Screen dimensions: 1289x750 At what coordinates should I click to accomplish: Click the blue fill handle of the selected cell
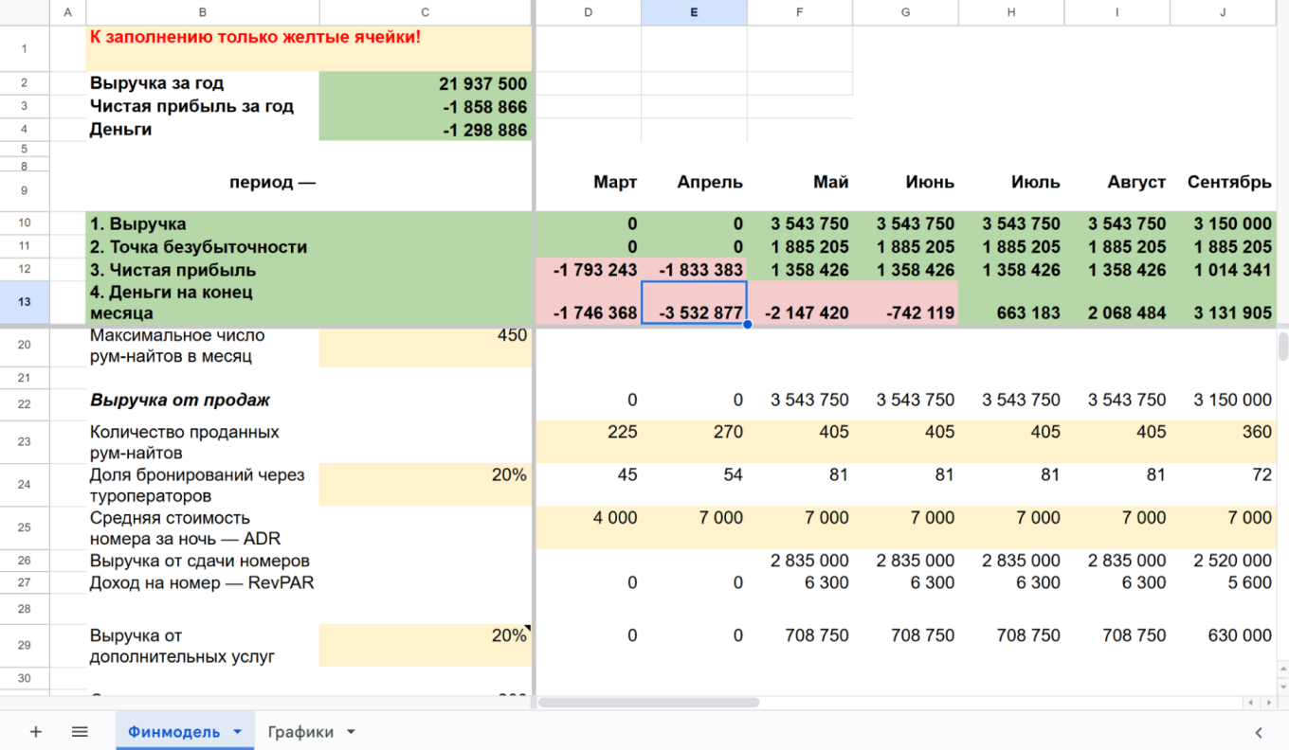click(747, 324)
